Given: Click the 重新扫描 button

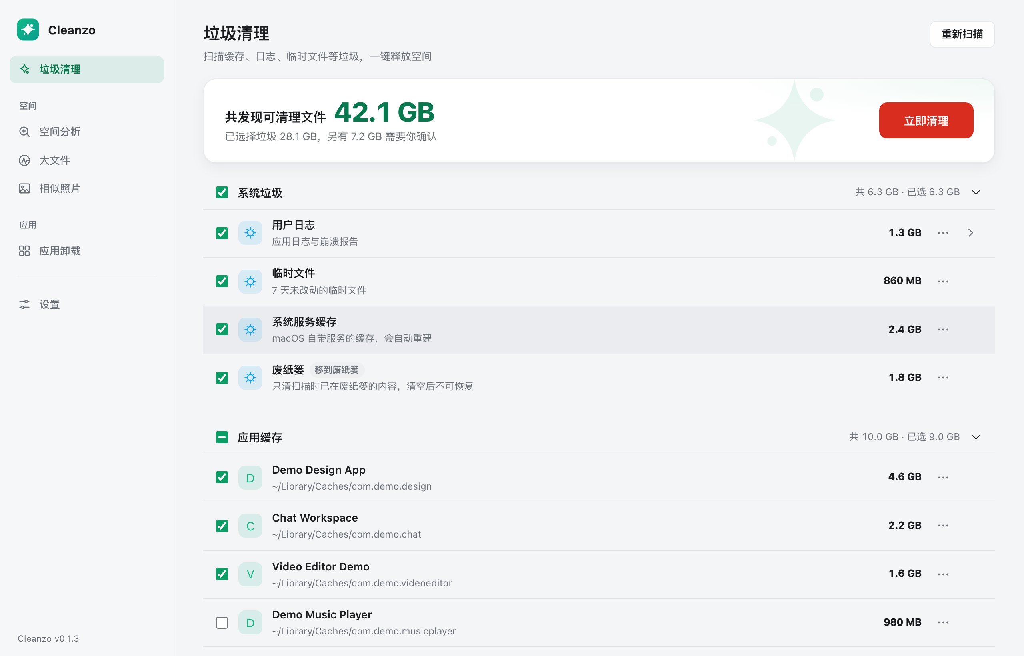Looking at the screenshot, I should tap(962, 34).
